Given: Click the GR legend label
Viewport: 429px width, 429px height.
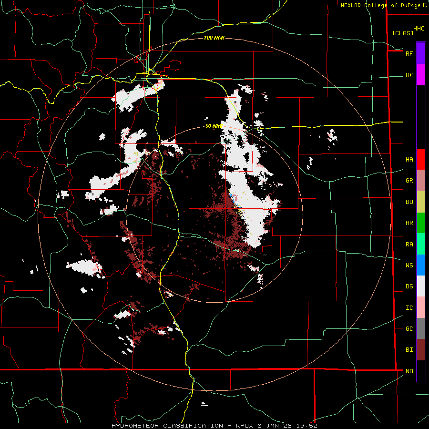Looking at the screenshot, I should click(409, 181).
